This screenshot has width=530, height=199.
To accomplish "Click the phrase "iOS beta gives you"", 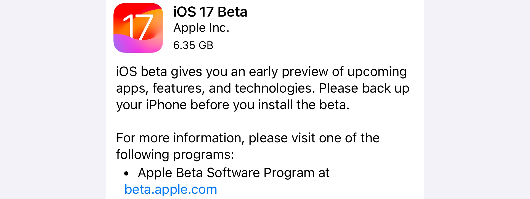I will (172, 72).
